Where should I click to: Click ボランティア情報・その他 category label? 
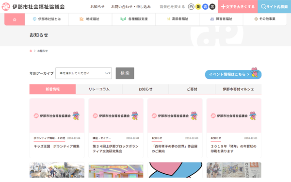pyautogui.click(x=49, y=138)
